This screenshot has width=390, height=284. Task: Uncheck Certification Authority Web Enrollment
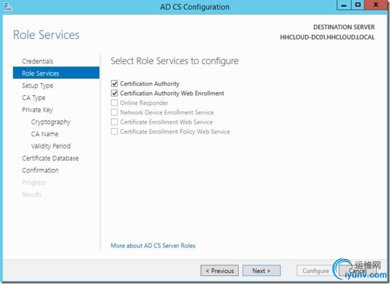[115, 93]
